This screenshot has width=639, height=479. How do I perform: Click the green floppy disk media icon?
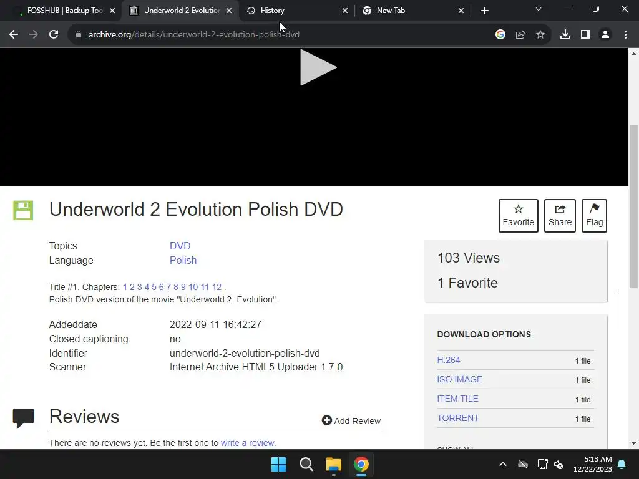[23, 210]
